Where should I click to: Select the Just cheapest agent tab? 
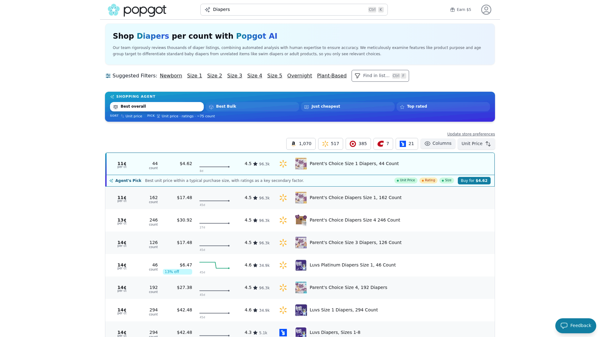coord(348,107)
